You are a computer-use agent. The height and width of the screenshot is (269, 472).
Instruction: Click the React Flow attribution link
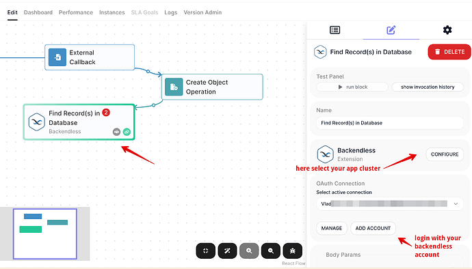[x=293, y=264]
